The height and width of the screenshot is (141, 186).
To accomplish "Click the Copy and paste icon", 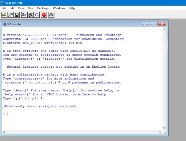I will (36, 15).
